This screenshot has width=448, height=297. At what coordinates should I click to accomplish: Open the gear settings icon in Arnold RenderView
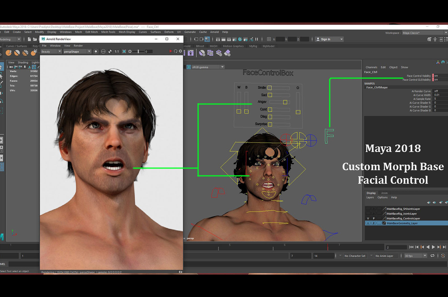pos(180,51)
